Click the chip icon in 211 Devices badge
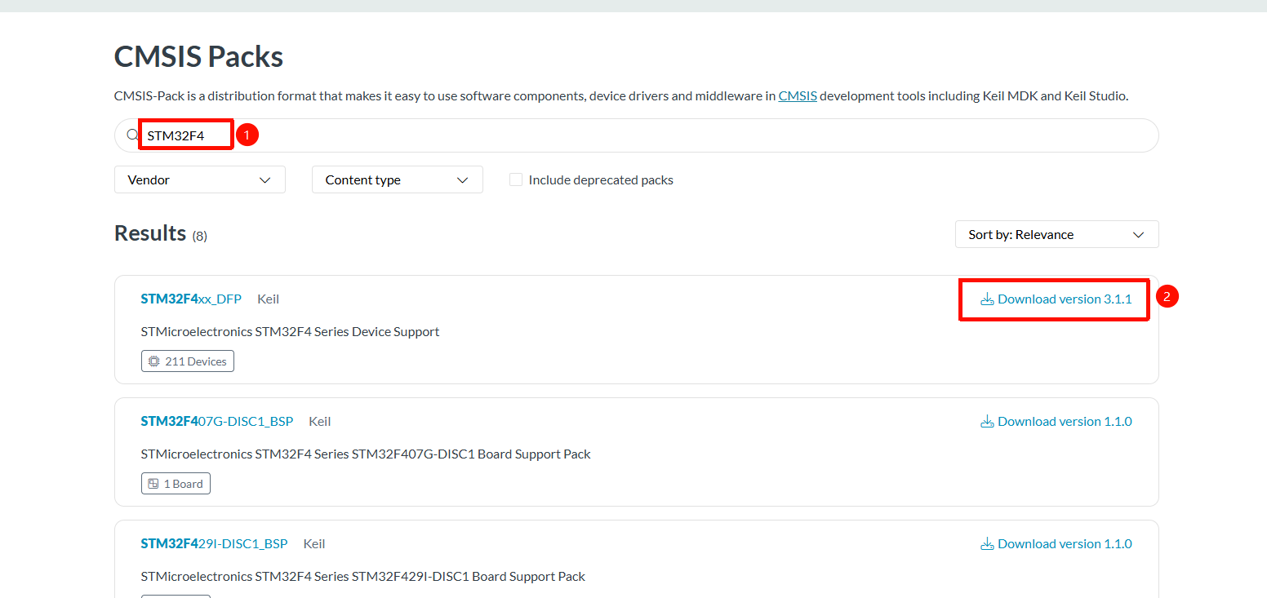This screenshot has height=598, width=1267. coord(154,361)
